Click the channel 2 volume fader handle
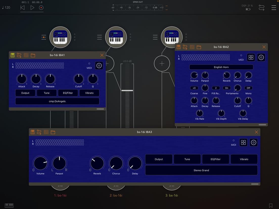 127,90
